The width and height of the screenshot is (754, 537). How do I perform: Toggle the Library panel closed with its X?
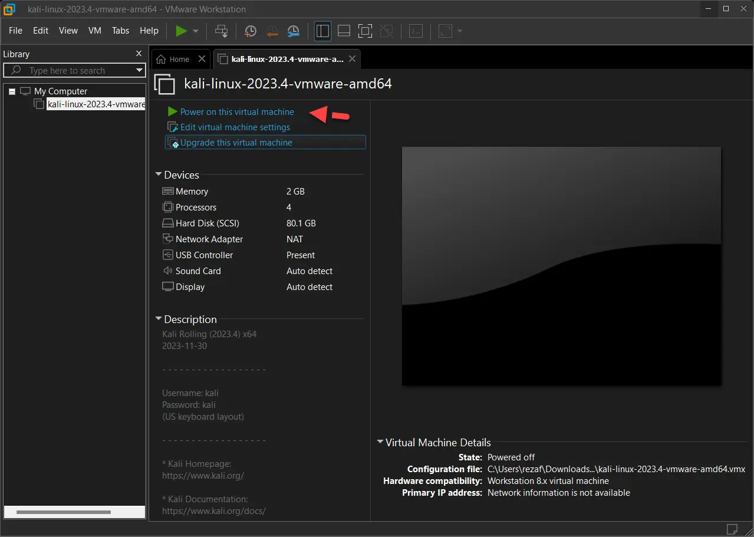139,53
